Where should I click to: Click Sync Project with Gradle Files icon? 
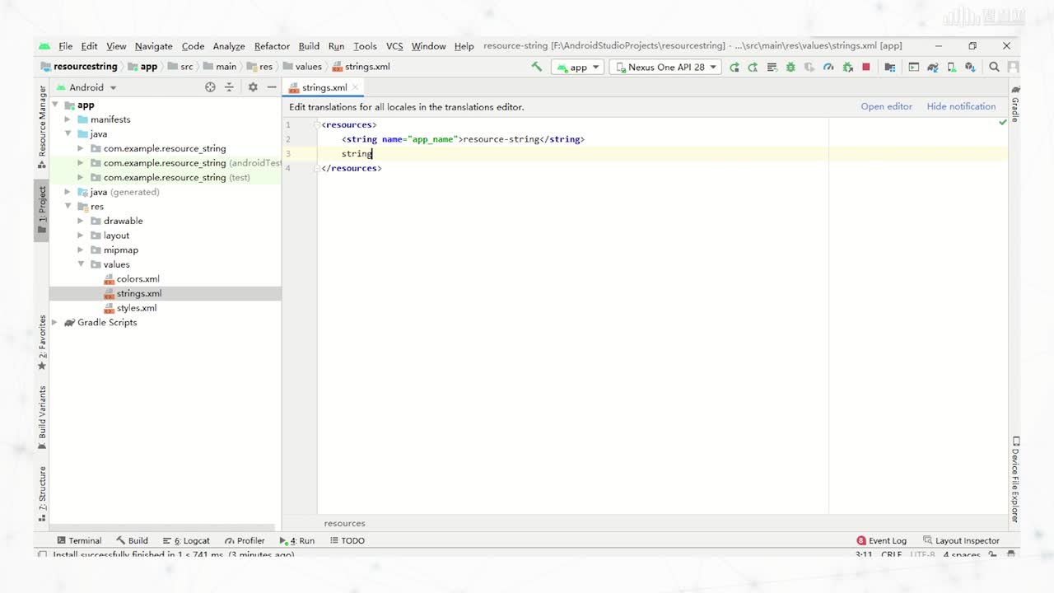point(932,67)
